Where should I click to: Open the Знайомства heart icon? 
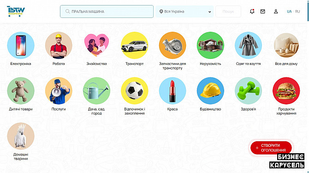click(x=96, y=46)
